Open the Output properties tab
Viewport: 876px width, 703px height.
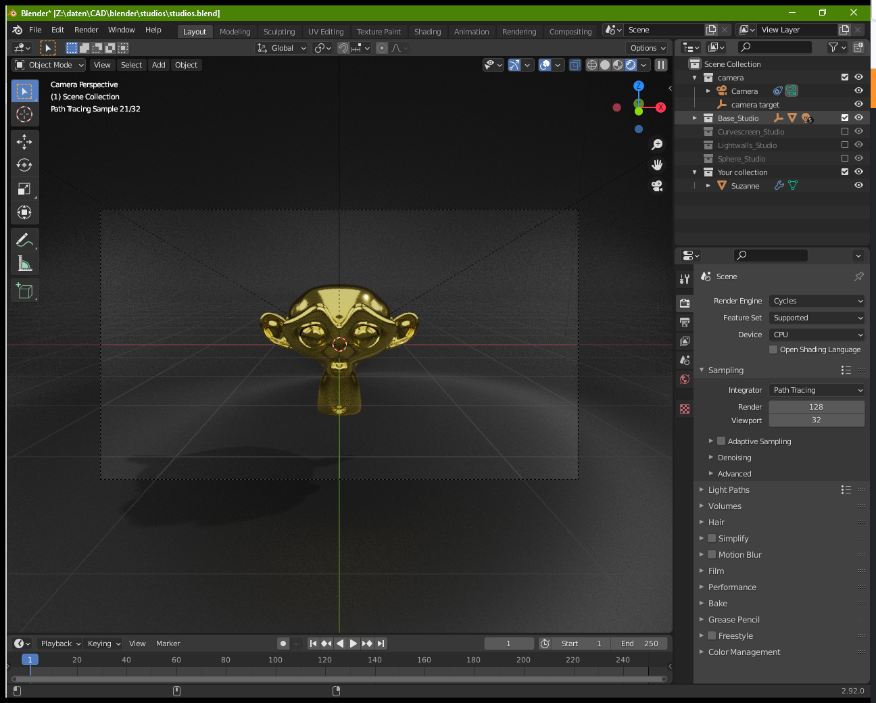click(x=684, y=322)
